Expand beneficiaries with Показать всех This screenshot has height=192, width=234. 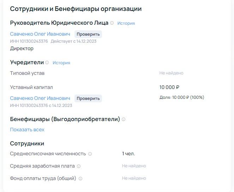click(27, 130)
